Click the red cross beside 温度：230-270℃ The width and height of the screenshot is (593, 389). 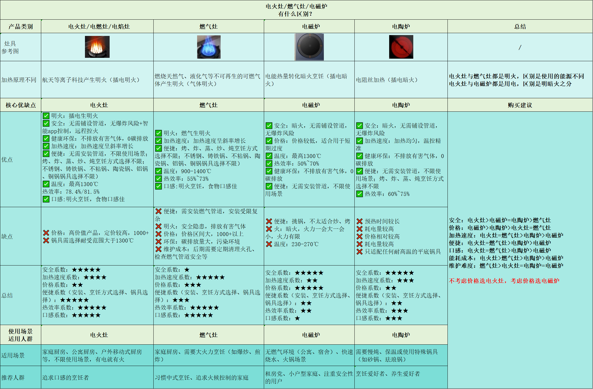pos(269,244)
